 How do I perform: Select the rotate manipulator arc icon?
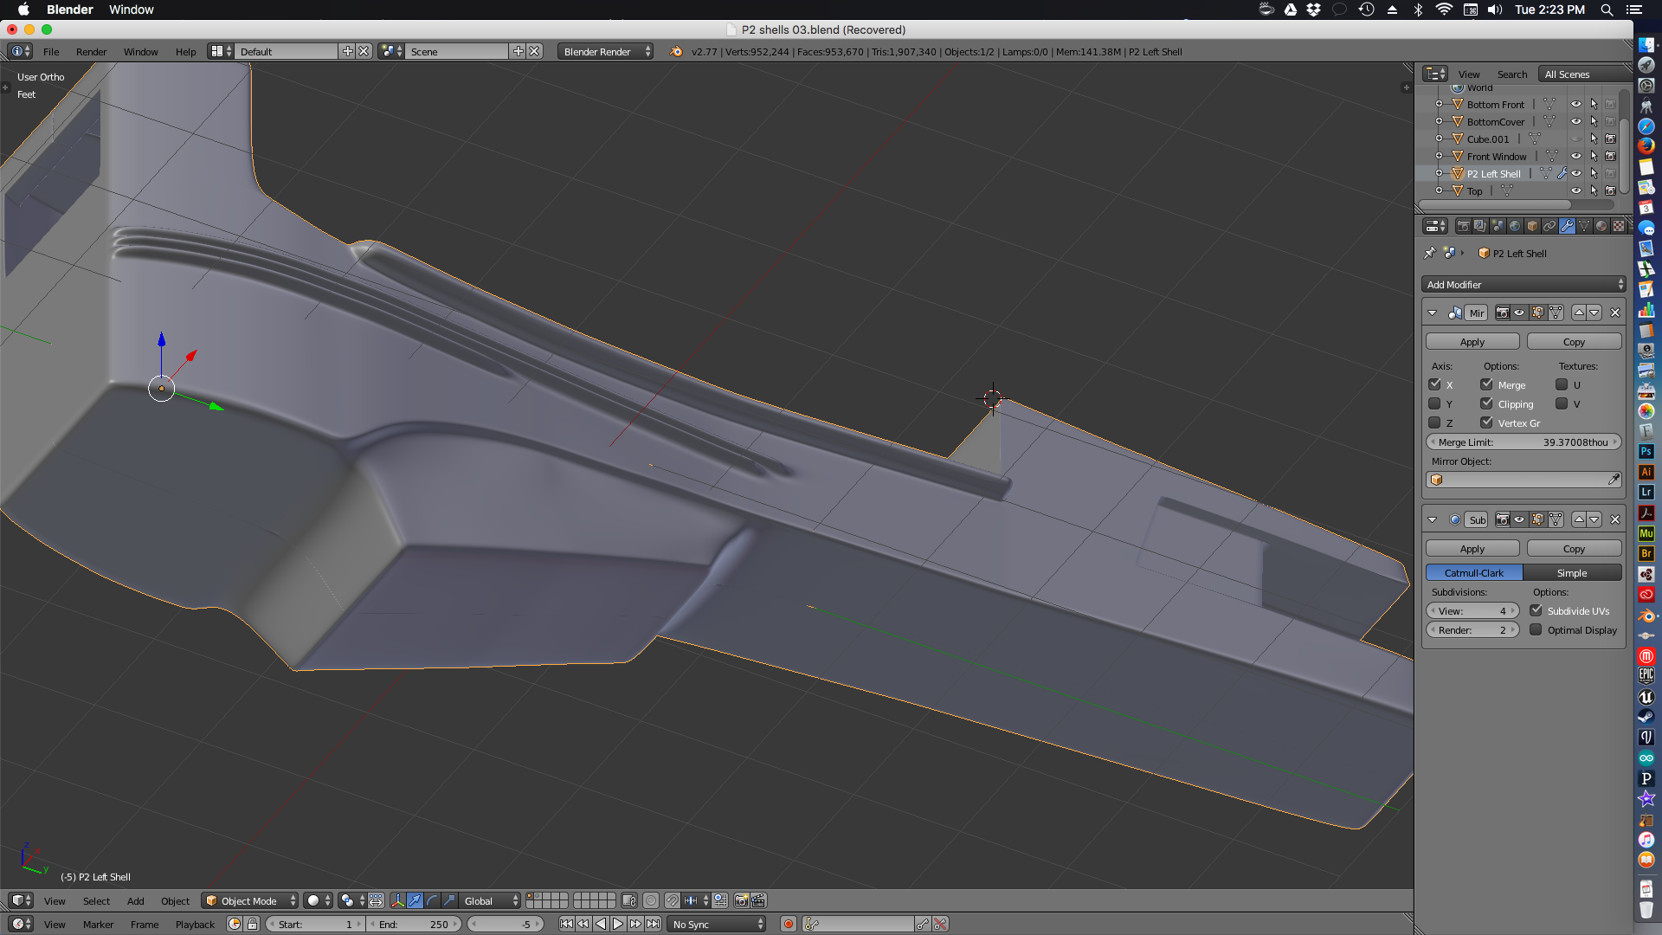click(432, 900)
